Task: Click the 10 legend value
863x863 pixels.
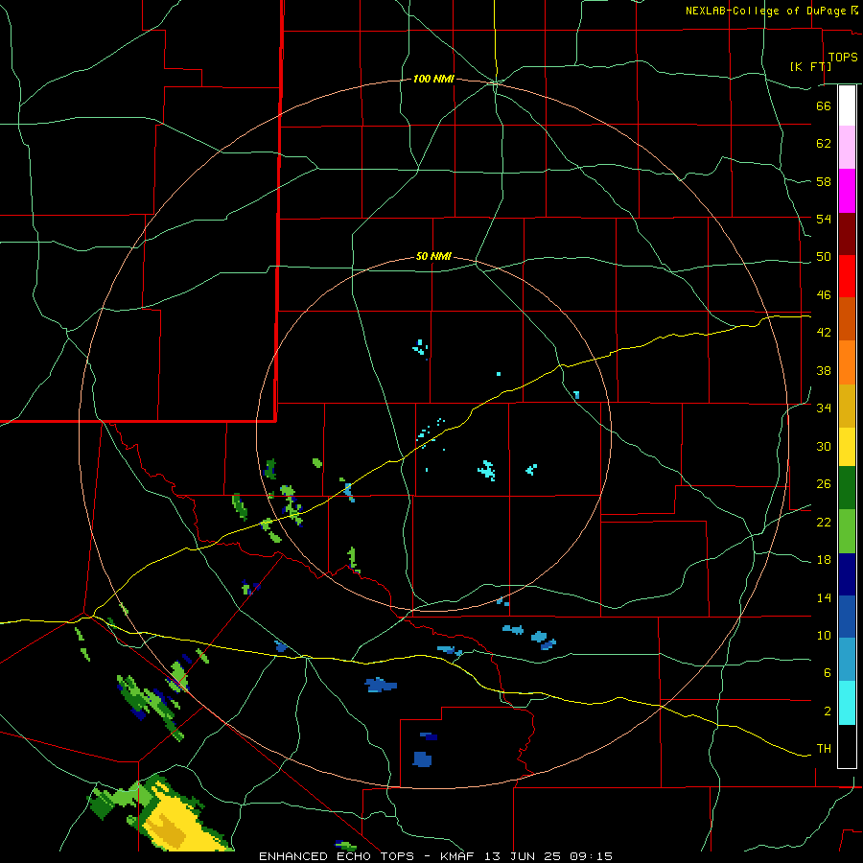Action: [x=824, y=635]
